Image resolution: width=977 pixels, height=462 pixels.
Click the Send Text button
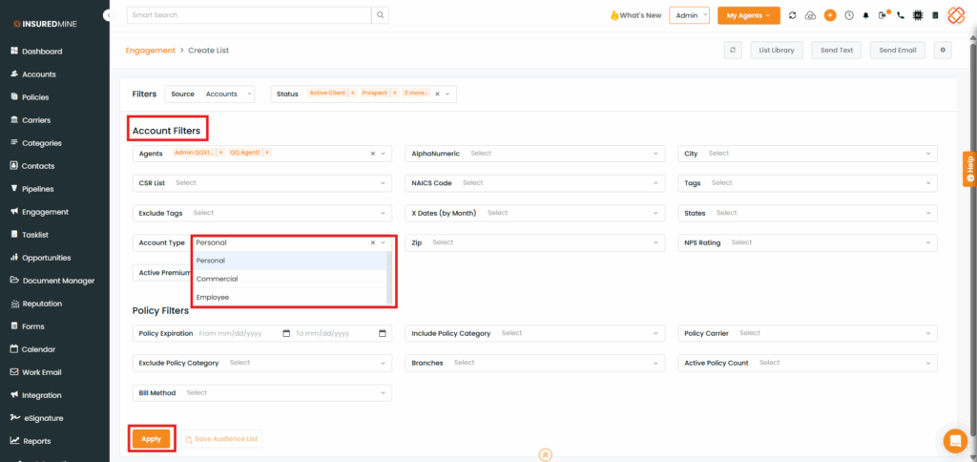(x=834, y=50)
